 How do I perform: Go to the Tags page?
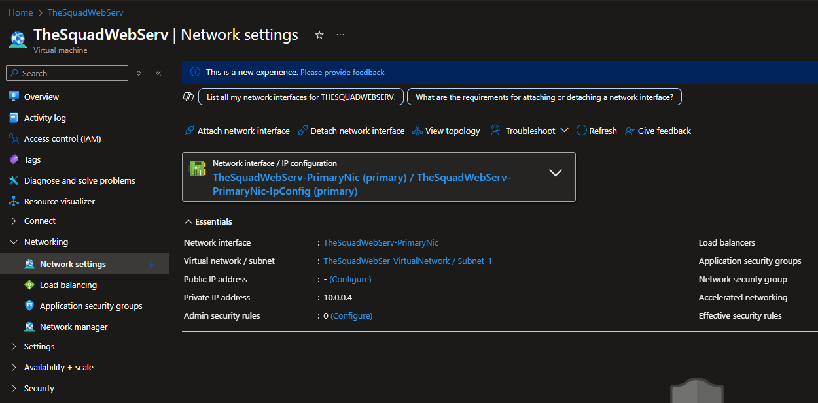click(32, 159)
